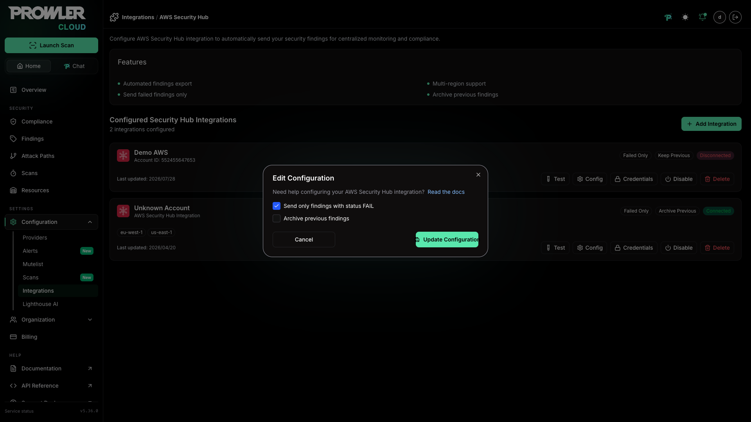The height and width of the screenshot is (422, 751).
Task: Open Documentation external link arrow
Action: [x=90, y=368]
